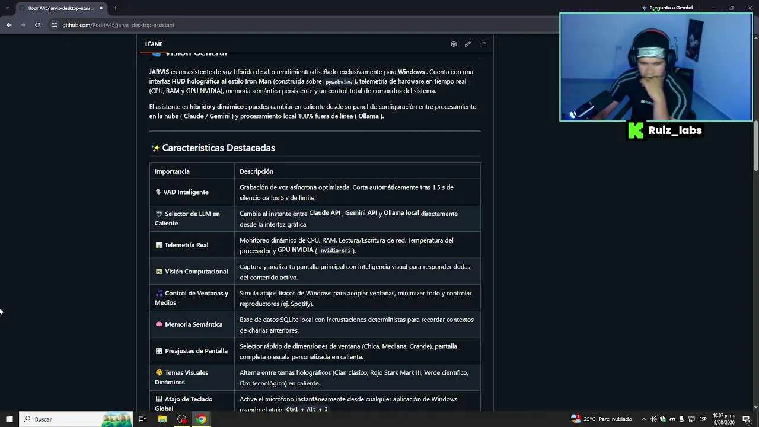Viewport: 759px width, 427px height.
Task: Click the Ruiz_labs overlay label
Action: point(675,130)
